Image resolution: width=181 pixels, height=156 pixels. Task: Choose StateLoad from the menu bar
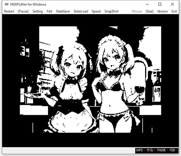tap(81, 11)
